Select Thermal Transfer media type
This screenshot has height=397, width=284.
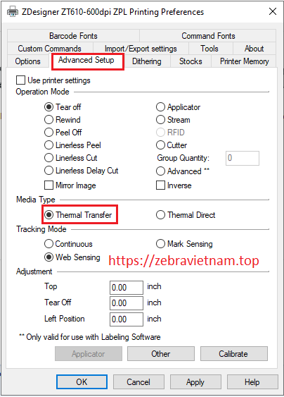(78, 215)
